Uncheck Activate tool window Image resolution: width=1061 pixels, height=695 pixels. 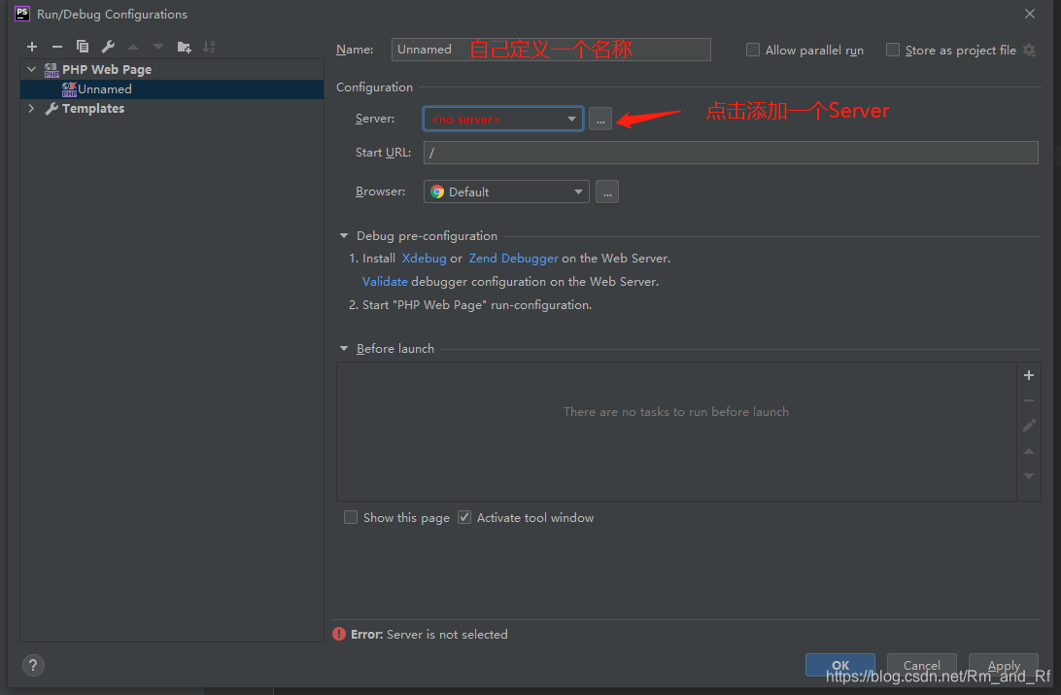point(464,518)
